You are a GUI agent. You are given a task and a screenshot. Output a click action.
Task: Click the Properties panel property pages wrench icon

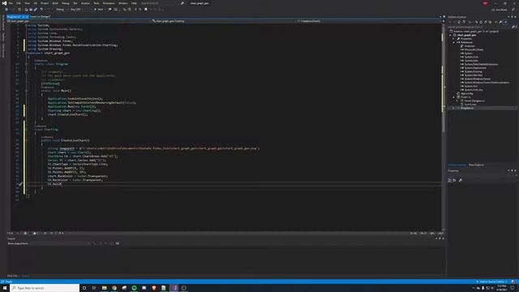point(461,180)
